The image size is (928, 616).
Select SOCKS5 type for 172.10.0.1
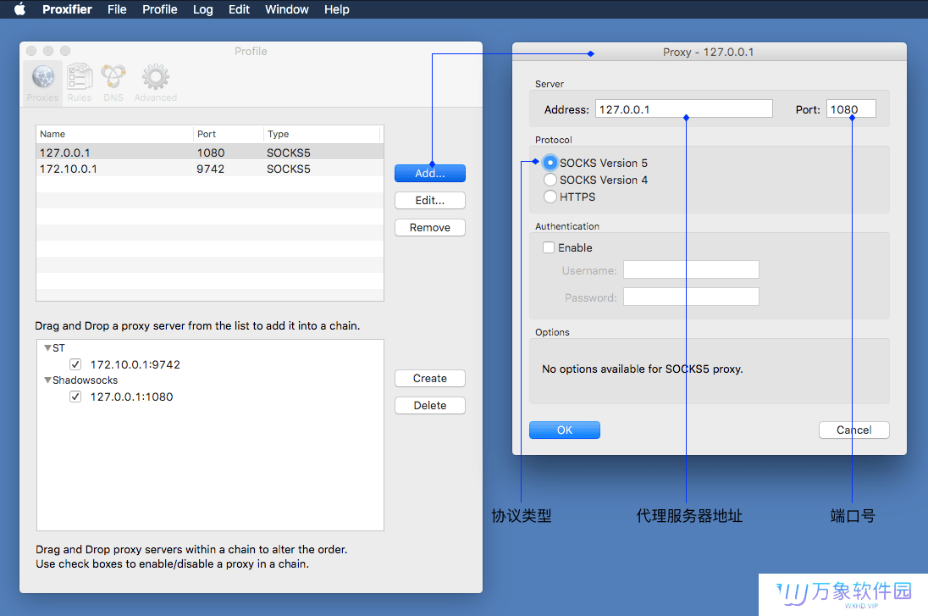click(x=288, y=169)
